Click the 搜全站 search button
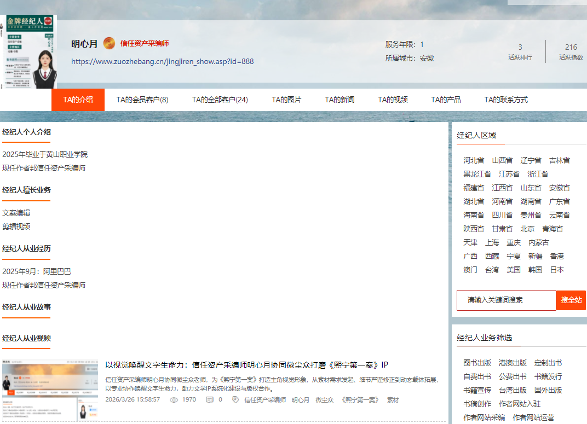The height and width of the screenshot is (424, 587). coord(571,300)
